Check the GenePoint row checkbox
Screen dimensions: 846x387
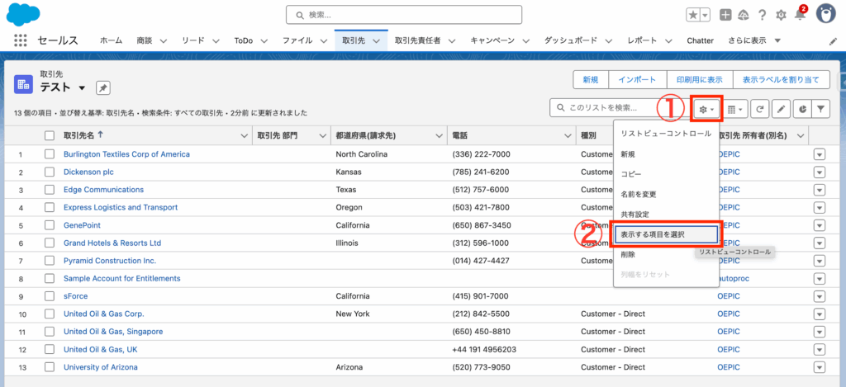[50, 225]
